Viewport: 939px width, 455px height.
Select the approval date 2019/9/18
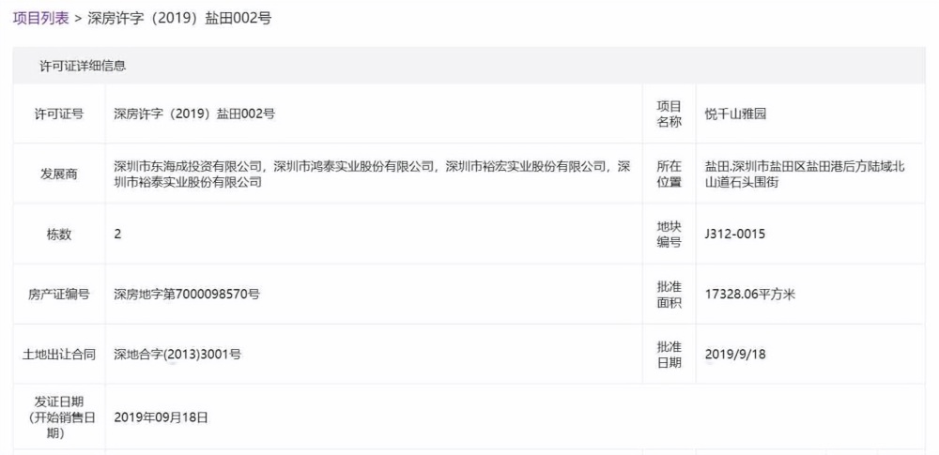coord(735,355)
